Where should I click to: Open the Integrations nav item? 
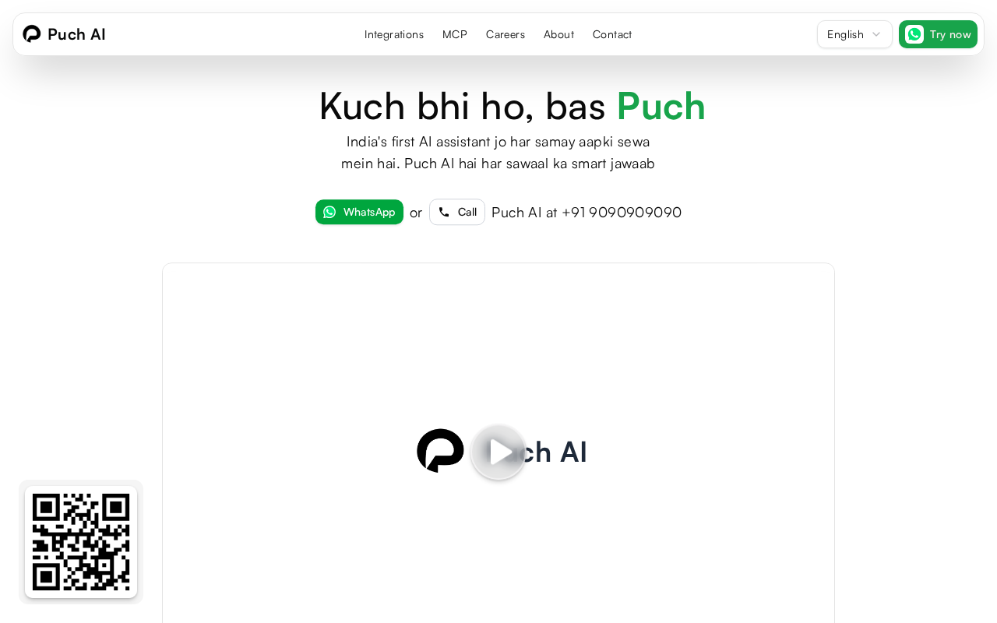(394, 34)
